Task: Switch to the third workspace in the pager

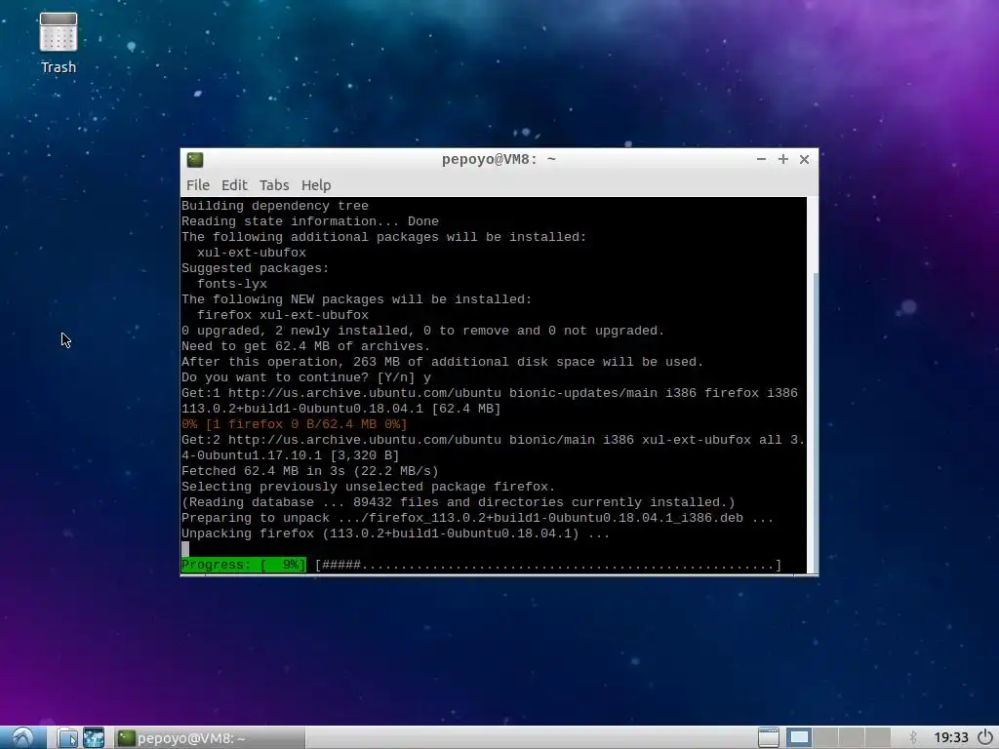Action: point(851,737)
